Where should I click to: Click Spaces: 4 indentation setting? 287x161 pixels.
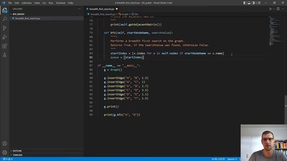[232, 159]
